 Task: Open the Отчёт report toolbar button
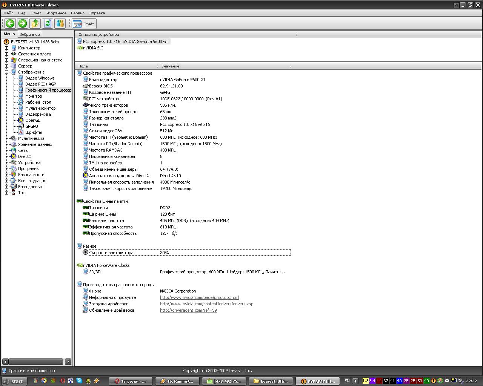coord(84,24)
